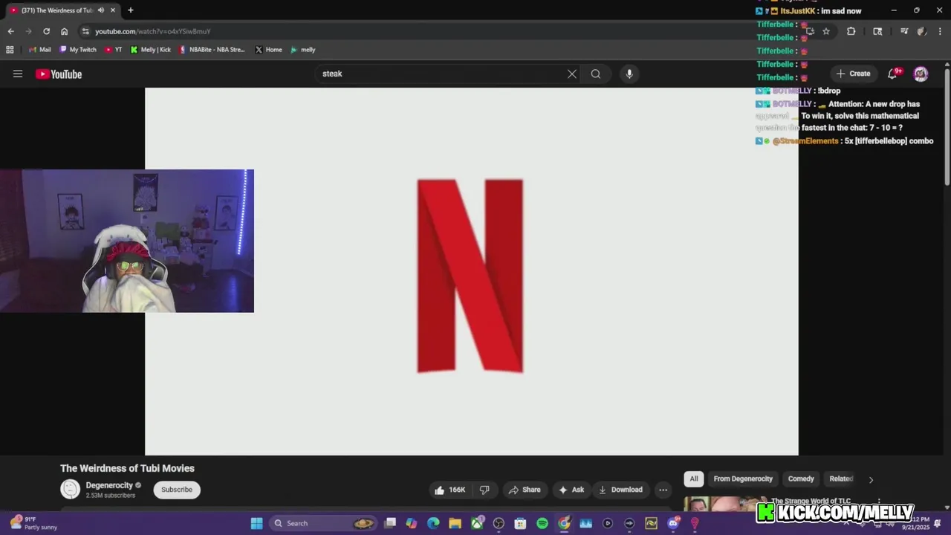951x535 pixels.
Task: Like the video showing 166K
Action: tap(450, 490)
